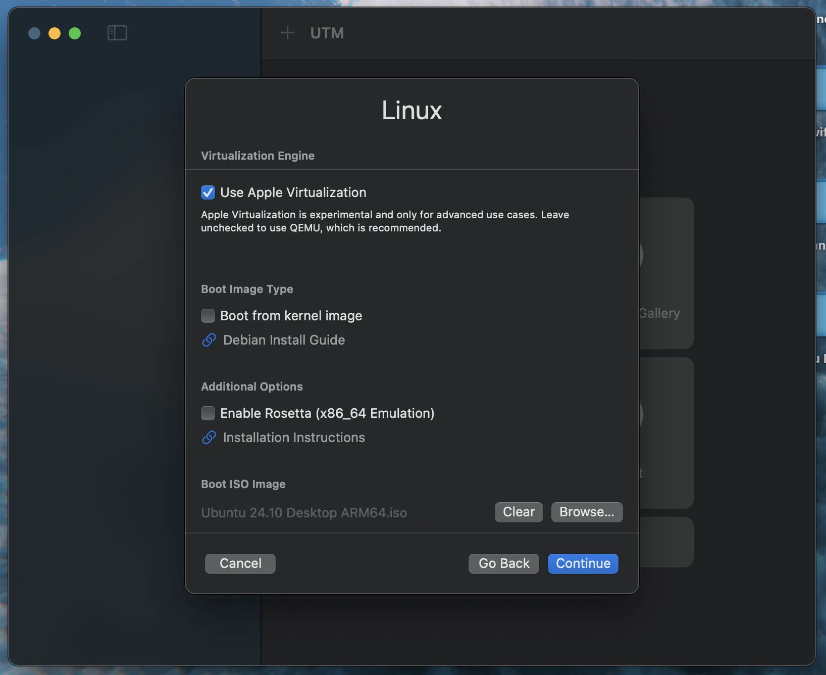This screenshot has width=826, height=675.
Task: Cancel the Linux VM setup
Action: (240, 563)
